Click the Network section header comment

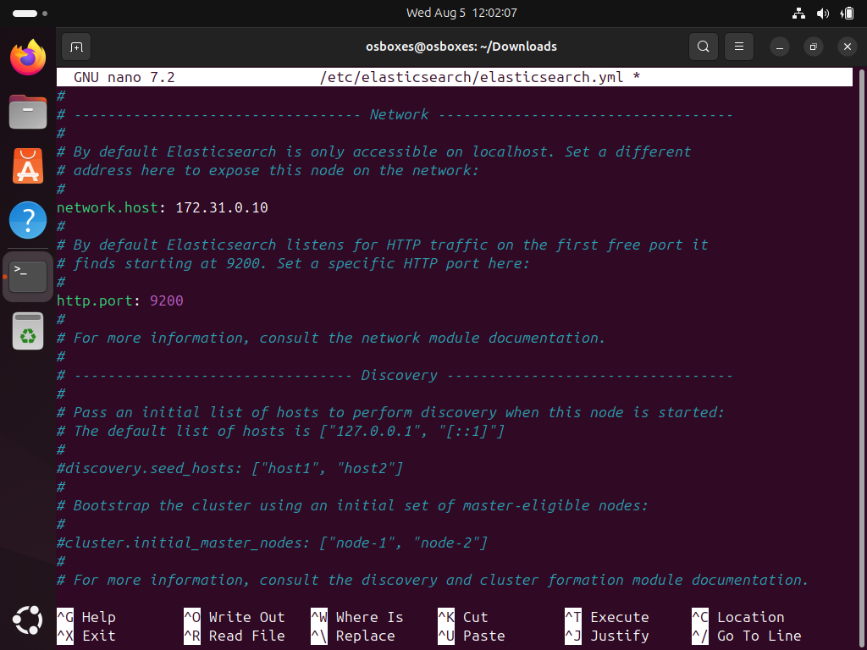click(x=395, y=114)
